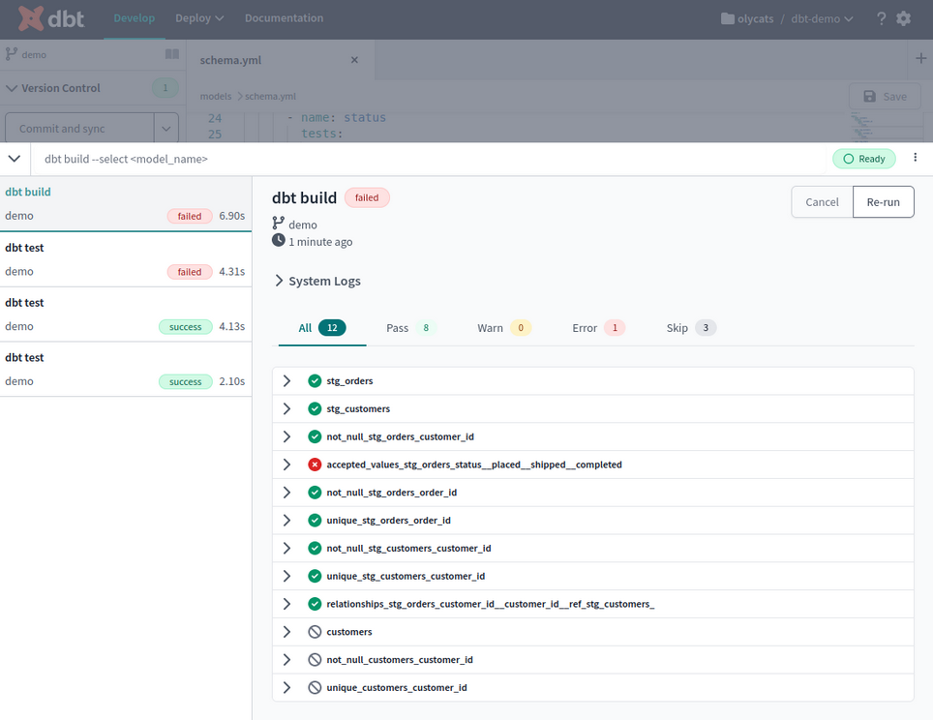933x720 pixels.
Task: Expand System Logs section
Action: (x=279, y=281)
